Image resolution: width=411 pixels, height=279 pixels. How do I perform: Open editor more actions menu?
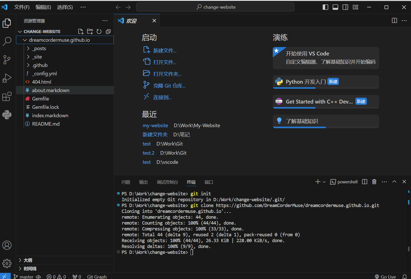point(404,21)
